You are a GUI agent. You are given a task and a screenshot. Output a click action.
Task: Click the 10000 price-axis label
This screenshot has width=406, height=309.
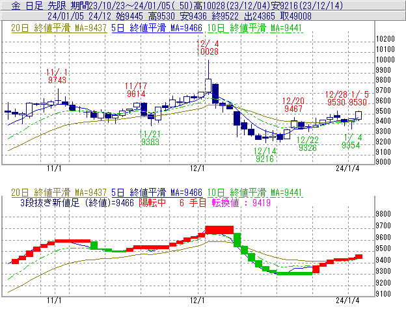385,60
